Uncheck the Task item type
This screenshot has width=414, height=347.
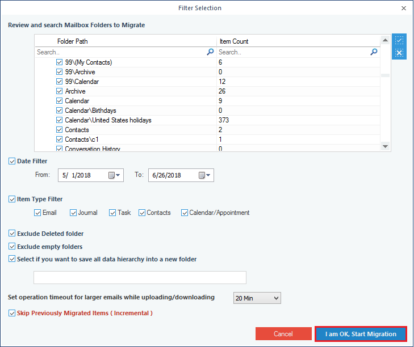(112, 213)
